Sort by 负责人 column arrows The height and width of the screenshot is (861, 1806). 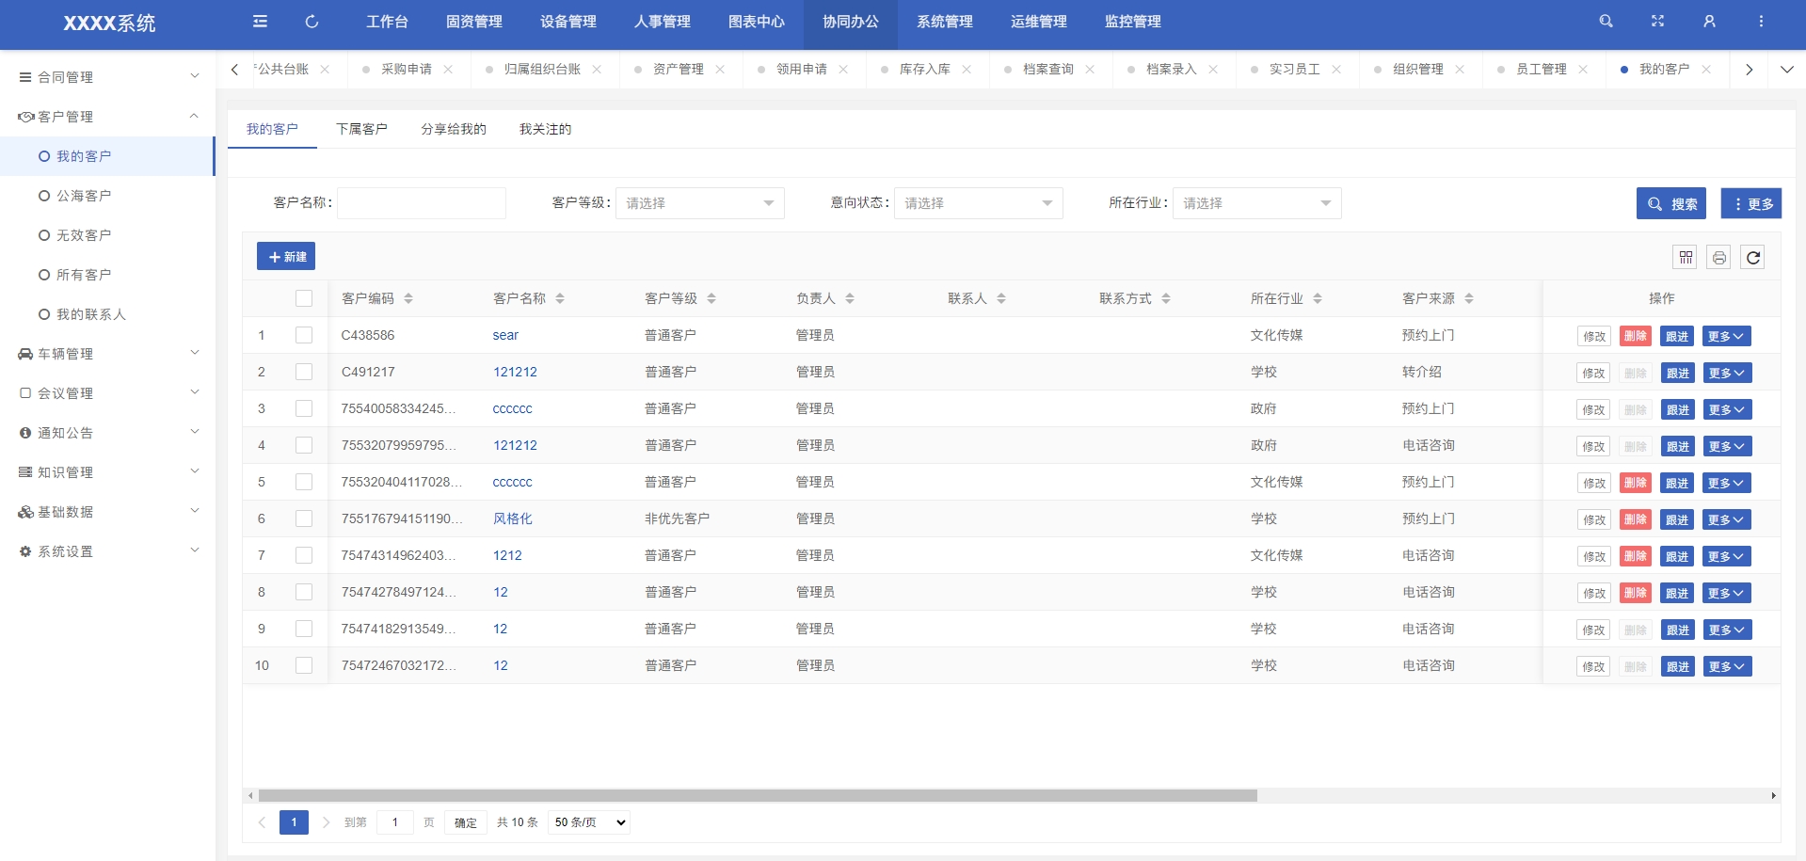(850, 298)
